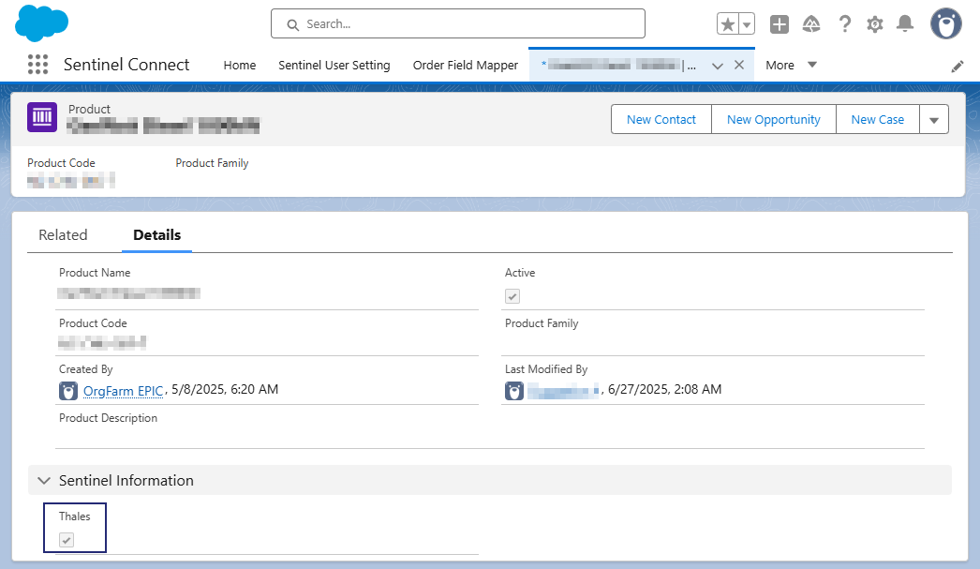Toggle the Active checkbox
The width and height of the screenshot is (980, 569).
[512, 296]
